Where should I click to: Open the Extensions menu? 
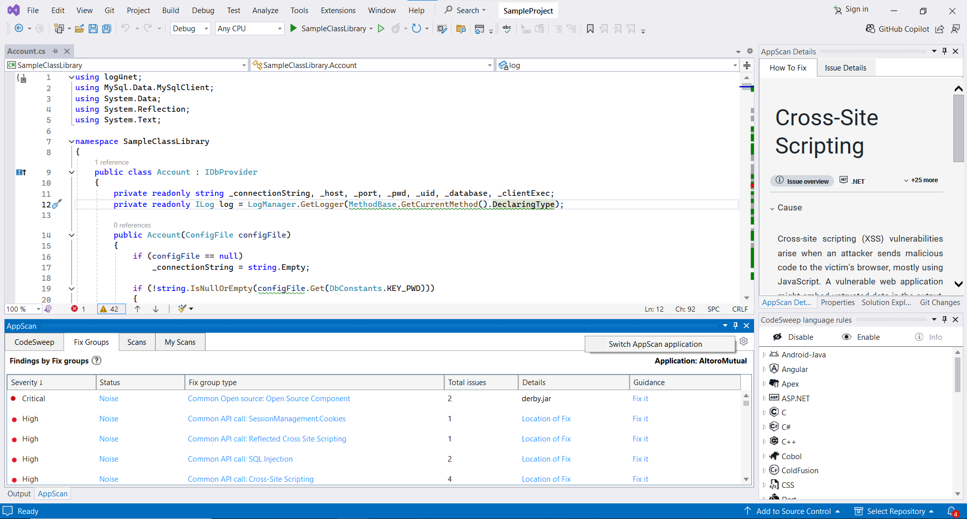[x=338, y=10]
